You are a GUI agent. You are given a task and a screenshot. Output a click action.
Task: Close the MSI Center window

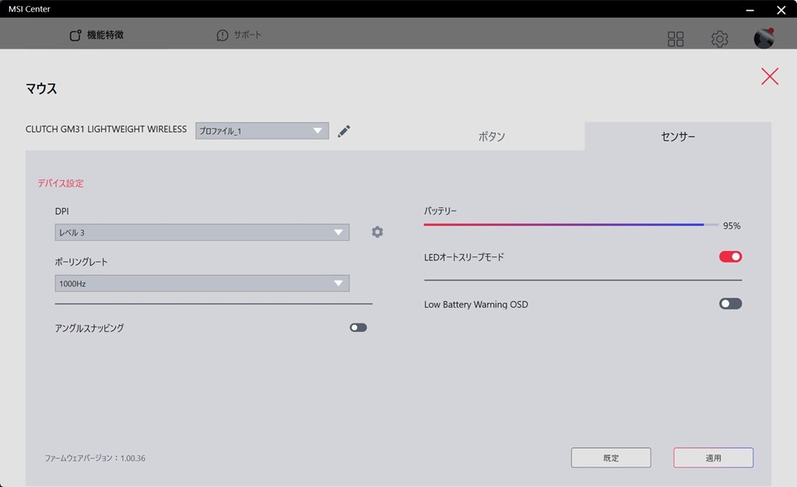click(x=781, y=9)
